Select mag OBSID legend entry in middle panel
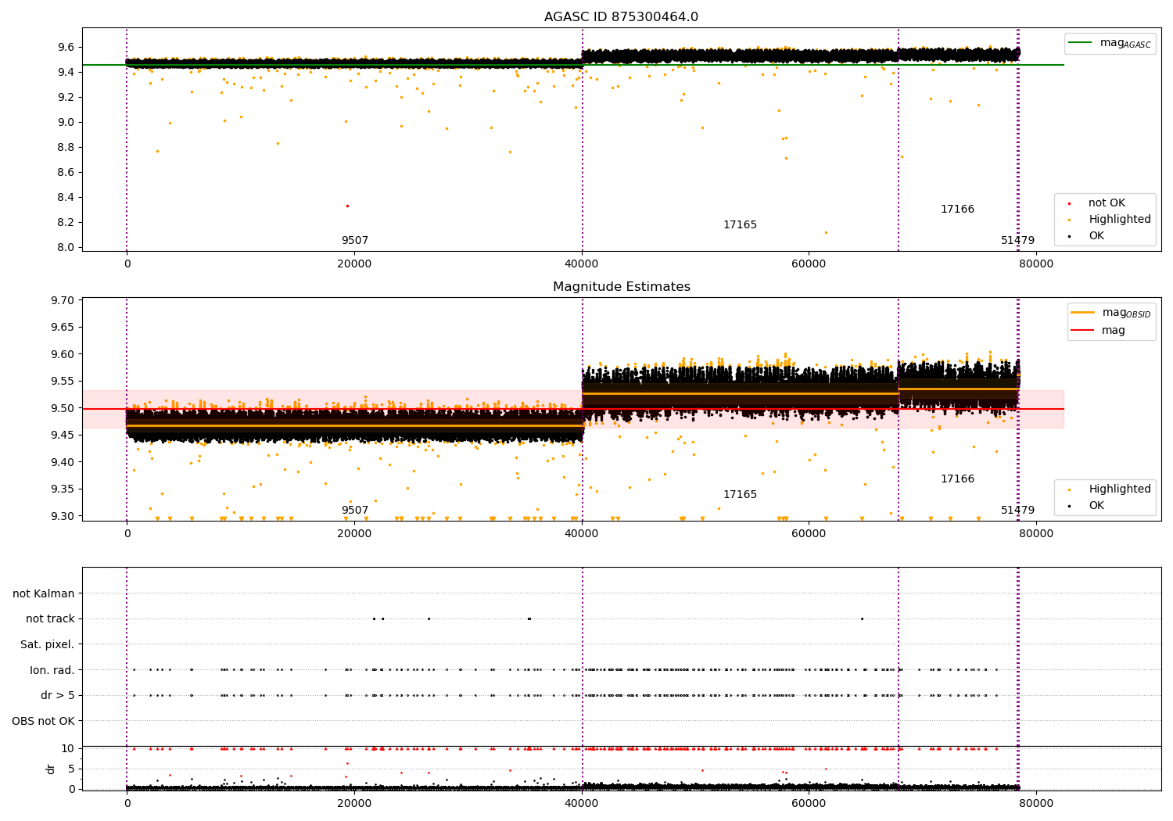Image resolution: width=1173 pixels, height=821 pixels. pyautogui.click(x=1110, y=313)
